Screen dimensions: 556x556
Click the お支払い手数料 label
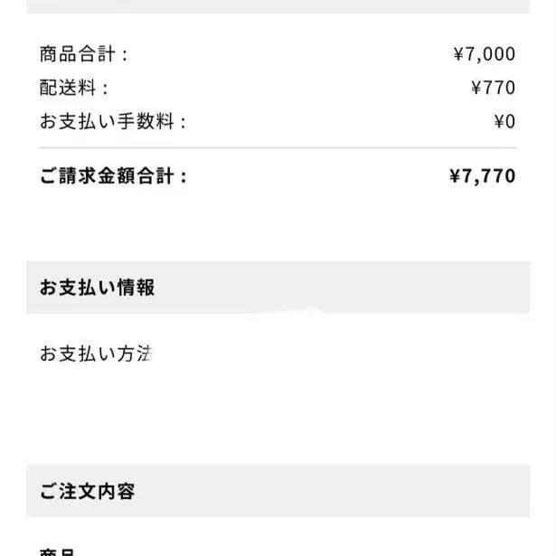point(107,121)
